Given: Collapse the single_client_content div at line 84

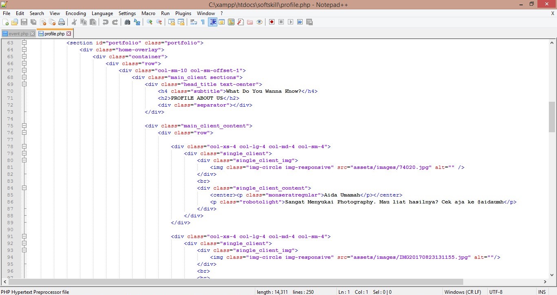Looking at the screenshot, I should coord(24,188).
